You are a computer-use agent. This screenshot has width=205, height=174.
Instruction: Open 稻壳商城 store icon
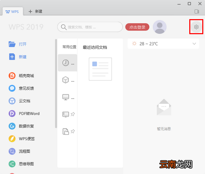click(x=12, y=76)
